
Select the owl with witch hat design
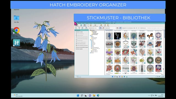click(109, 60)
